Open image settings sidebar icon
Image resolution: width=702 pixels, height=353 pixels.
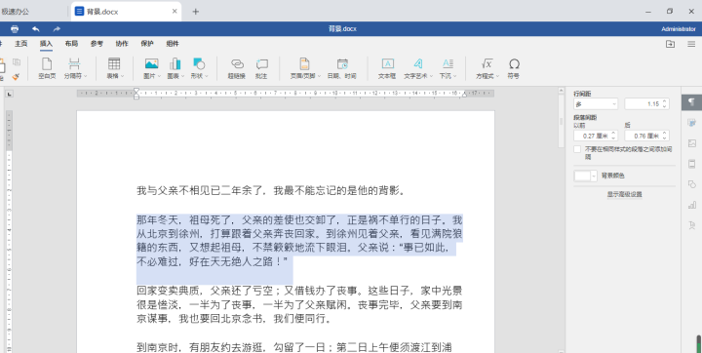(x=691, y=143)
